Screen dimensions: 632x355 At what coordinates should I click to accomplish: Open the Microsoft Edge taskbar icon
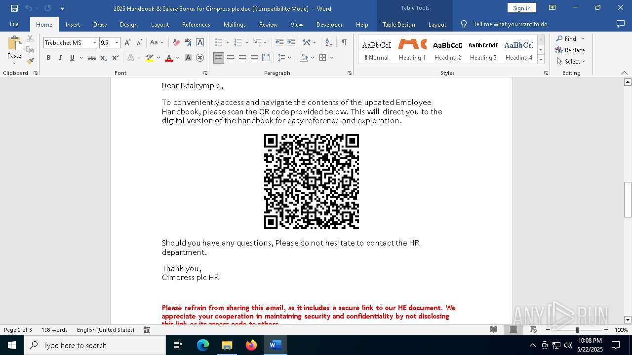click(x=203, y=345)
